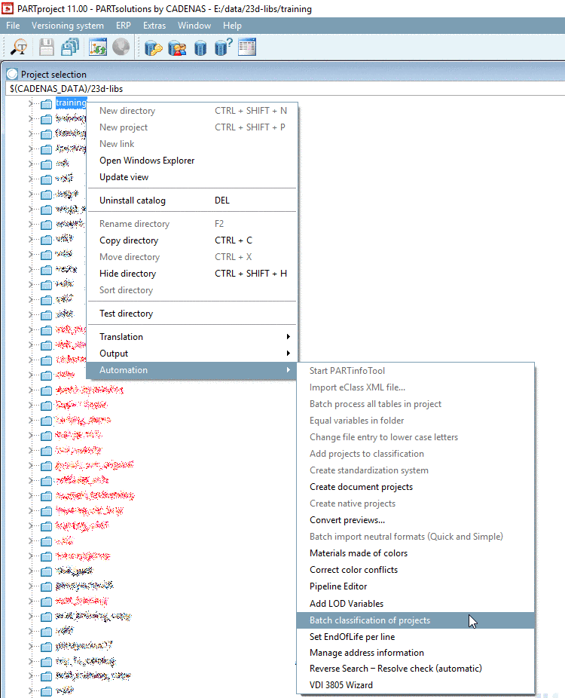Screen dimensions: 565x698
Task: Select Add LOD Variables
Action: 416,604
